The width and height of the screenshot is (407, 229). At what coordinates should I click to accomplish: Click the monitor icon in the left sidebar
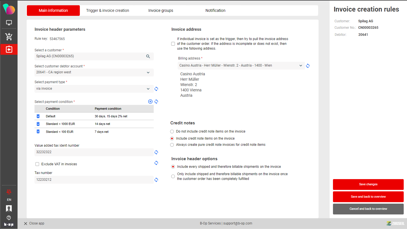(9, 23)
